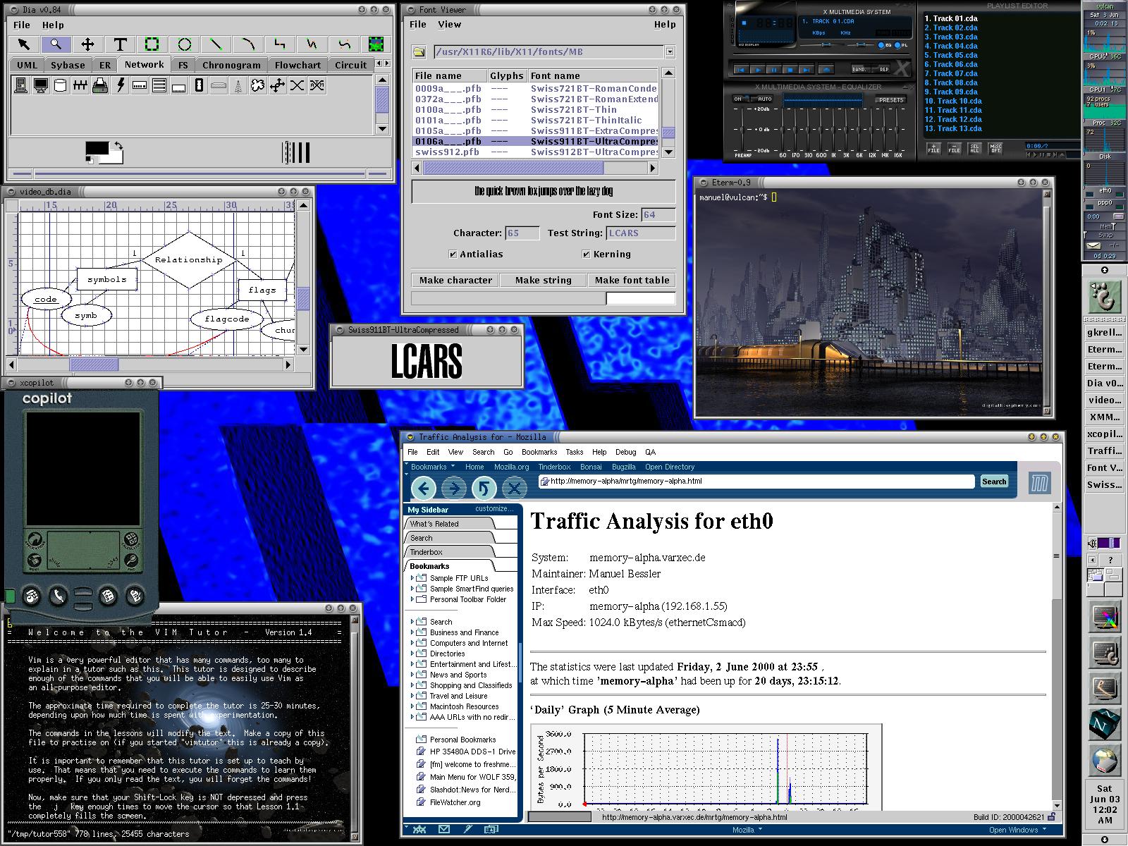This screenshot has height=846, width=1128.
Task: Select the Image insert tool in Dia
Action: [376, 44]
